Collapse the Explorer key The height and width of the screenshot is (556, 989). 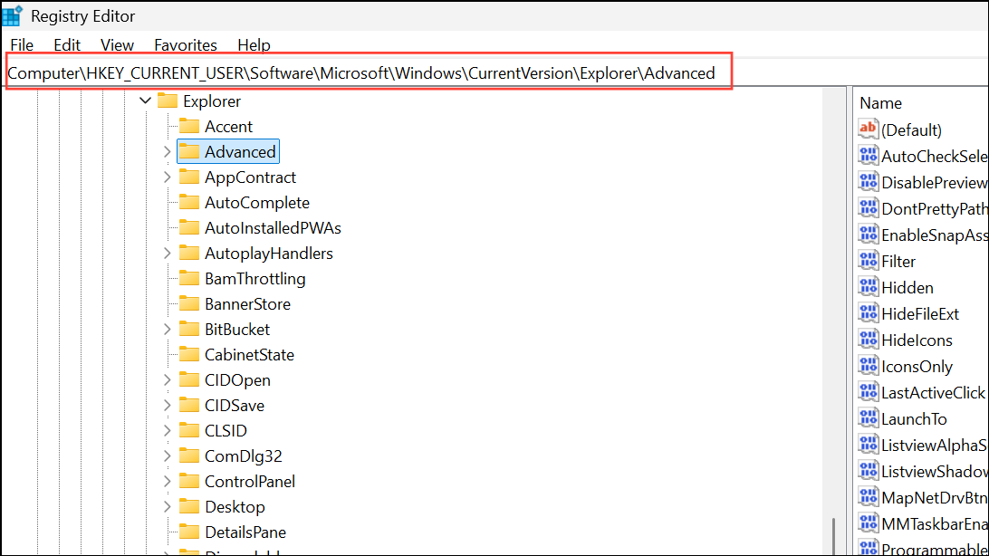145,101
